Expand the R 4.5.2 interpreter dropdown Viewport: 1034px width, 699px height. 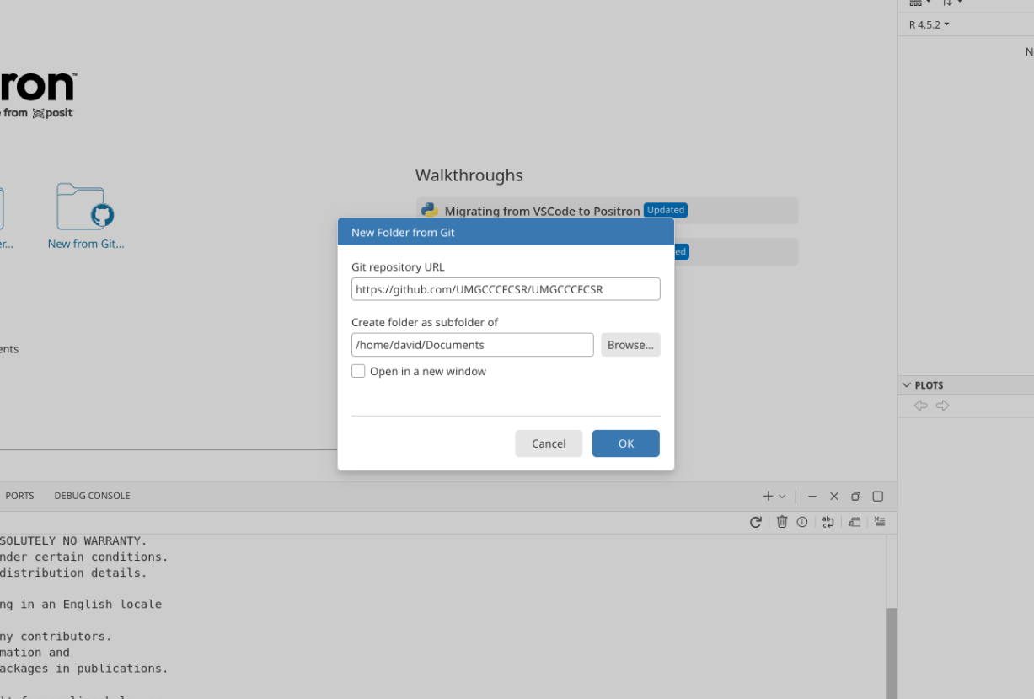click(x=929, y=24)
